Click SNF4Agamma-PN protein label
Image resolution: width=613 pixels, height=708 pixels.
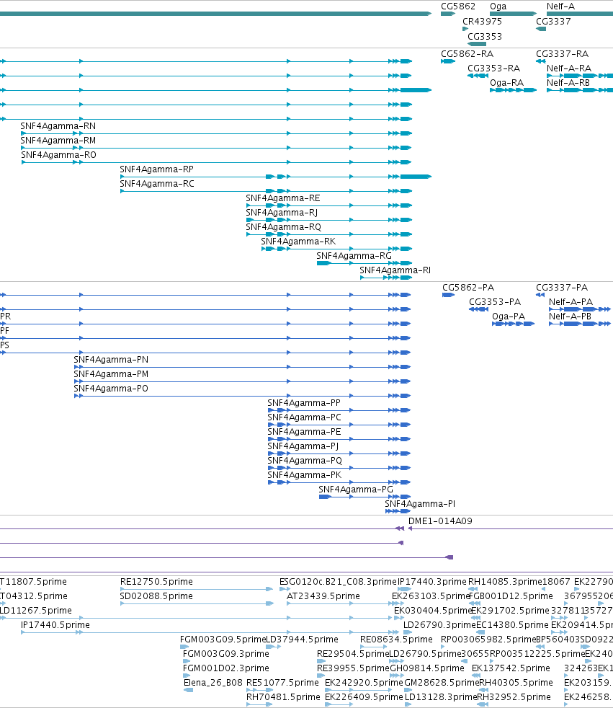click(x=111, y=360)
